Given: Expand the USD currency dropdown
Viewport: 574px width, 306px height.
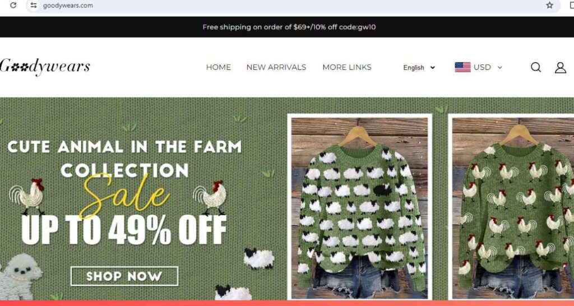Looking at the screenshot, I should pos(479,67).
